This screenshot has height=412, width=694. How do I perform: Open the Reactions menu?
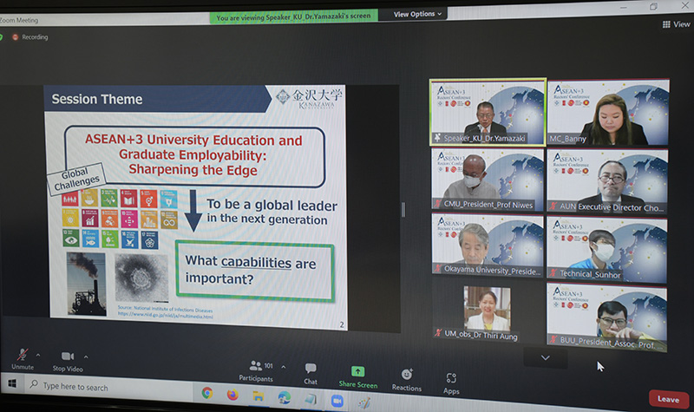(406, 375)
